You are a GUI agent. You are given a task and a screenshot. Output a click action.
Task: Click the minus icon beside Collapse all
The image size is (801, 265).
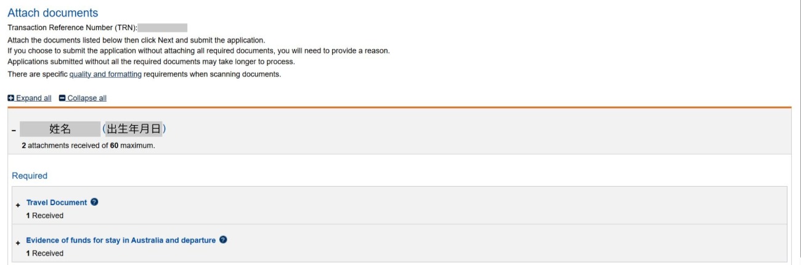pyautogui.click(x=62, y=98)
